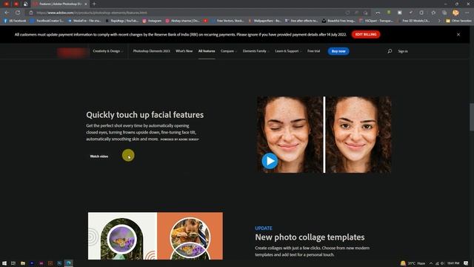
Task: Open the What's New nav item
Action: pos(184,51)
